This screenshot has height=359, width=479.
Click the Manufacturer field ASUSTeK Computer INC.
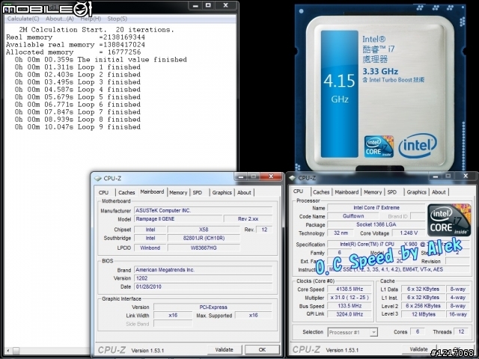coord(203,211)
